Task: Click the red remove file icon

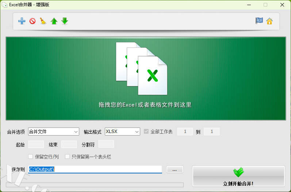Action: click(32, 21)
